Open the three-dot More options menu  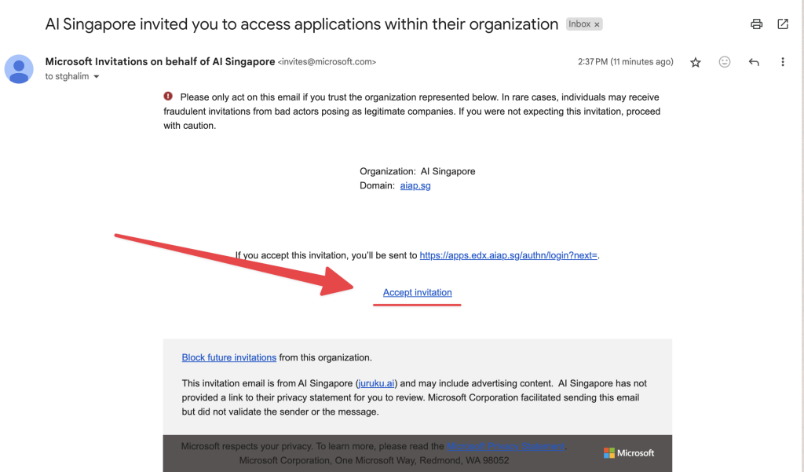[783, 62]
